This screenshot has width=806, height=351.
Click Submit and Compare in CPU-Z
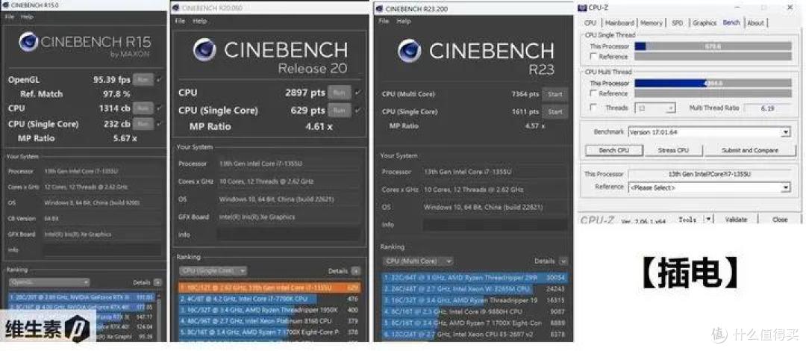pos(749,150)
